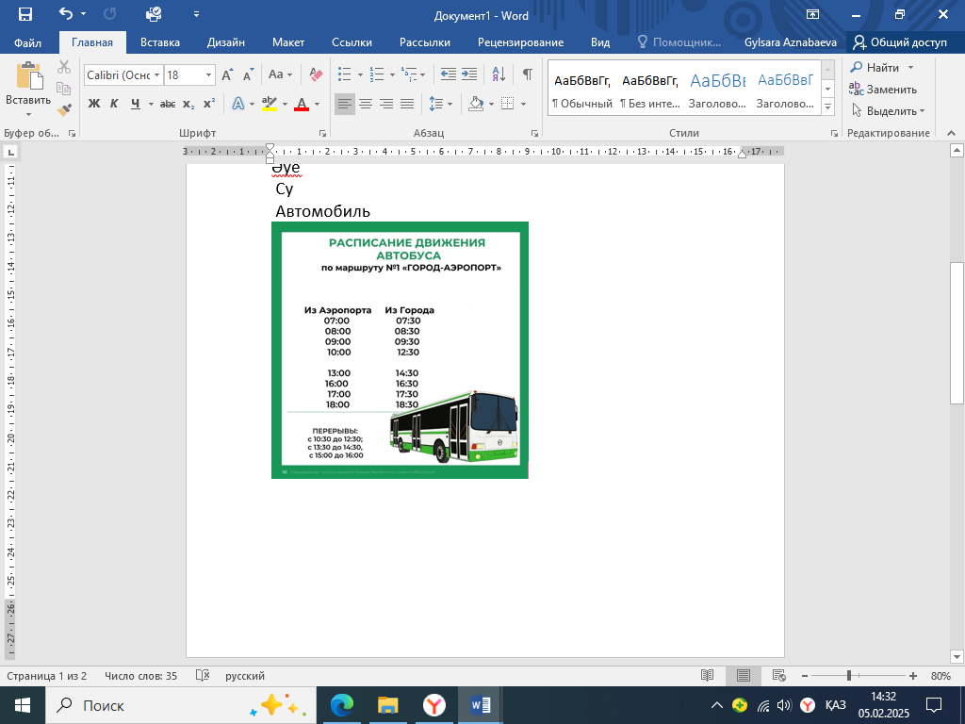Justify text alignment
965x724 pixels.
407,104
